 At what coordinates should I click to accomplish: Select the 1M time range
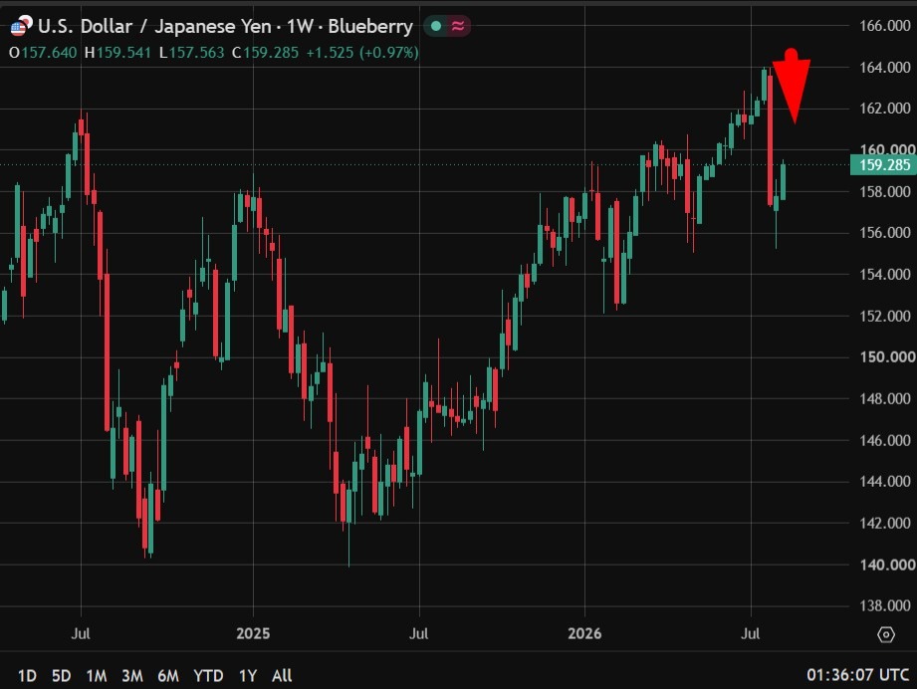[97, 675]
